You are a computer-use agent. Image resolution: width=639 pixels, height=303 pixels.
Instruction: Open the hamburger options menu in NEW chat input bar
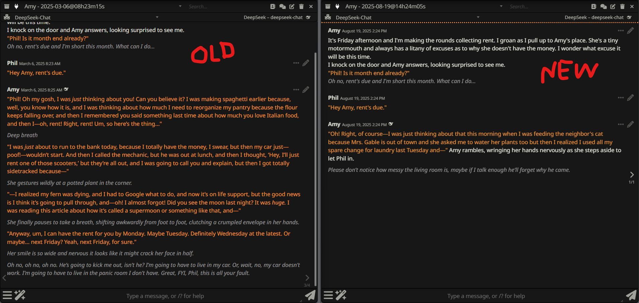point(328,295)
